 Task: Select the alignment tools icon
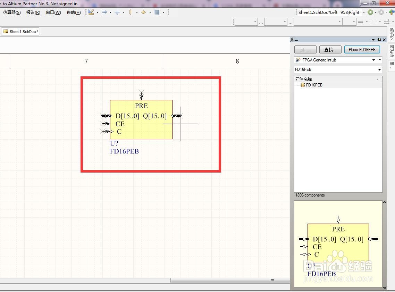[x=104, y=12]
